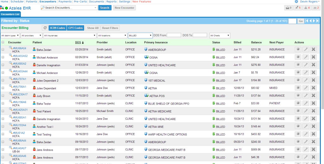Open the All providers dropdown
Image resolution: width=324 pixels, height=164 pixels.
pyautogui.click(x=31, y=35)
